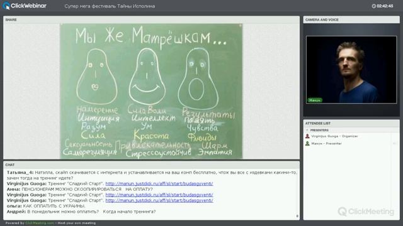Open the ClickMeeting.com footer link
Screen dimensions: 403x226
click(x=40, y=223)
